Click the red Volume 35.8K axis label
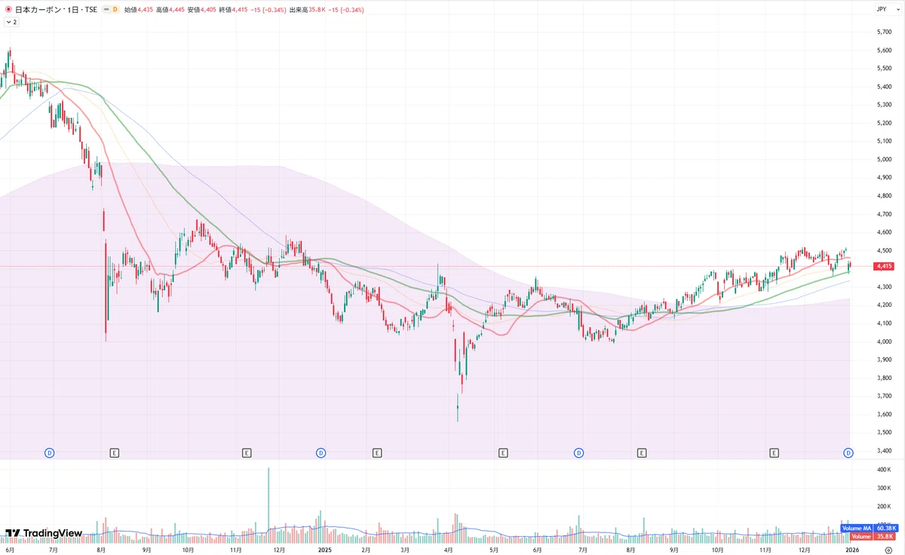The image size is (905, 555). [873, 536]
